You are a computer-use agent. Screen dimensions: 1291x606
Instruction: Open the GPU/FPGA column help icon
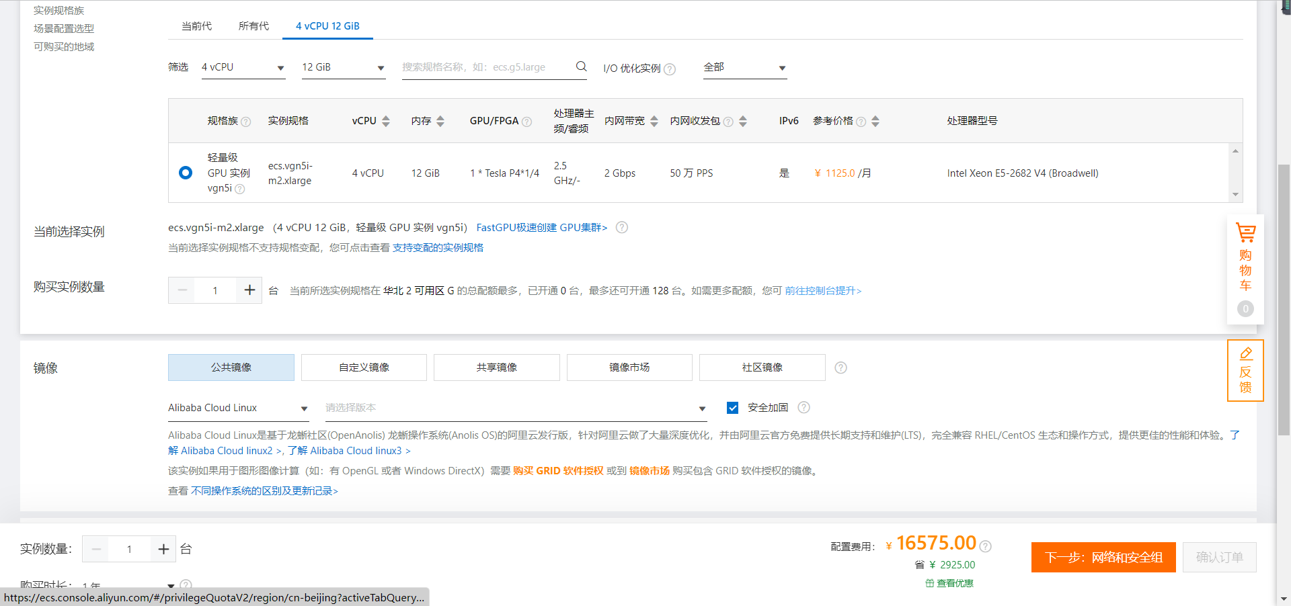point(527,122)
